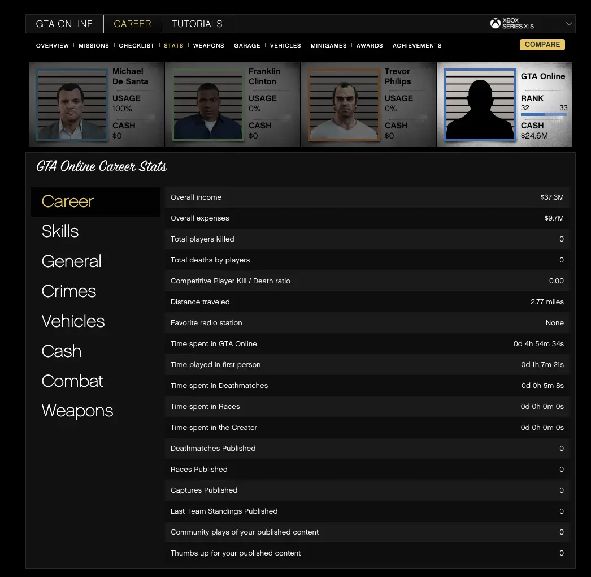Open the General stats category
This screenshot has width=591, height=577.
[72, 261]
